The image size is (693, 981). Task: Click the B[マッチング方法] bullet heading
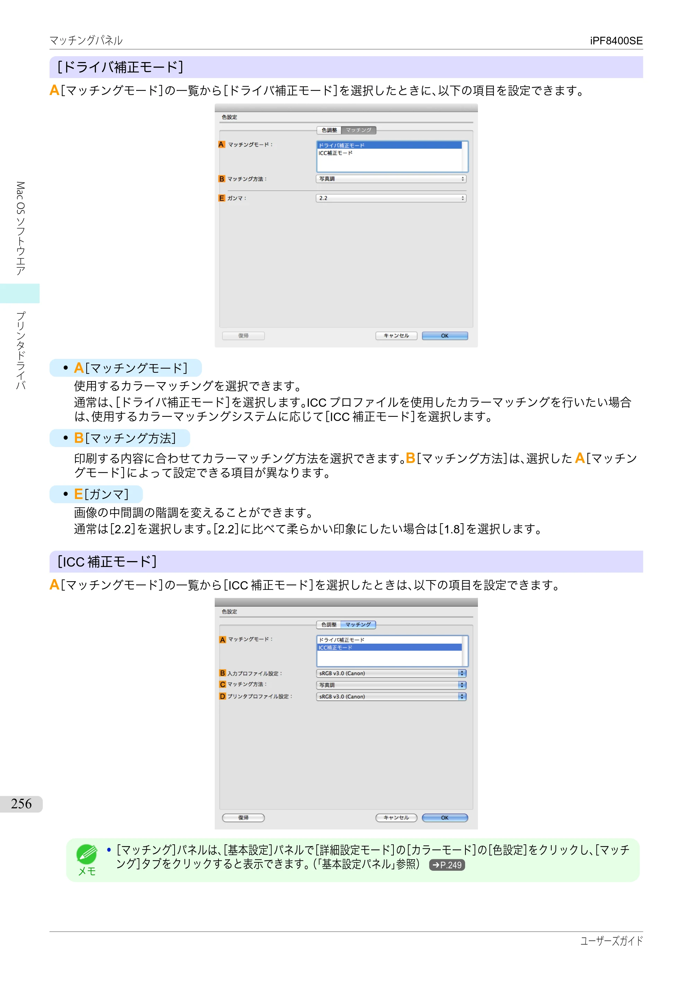tap(125, 438)
